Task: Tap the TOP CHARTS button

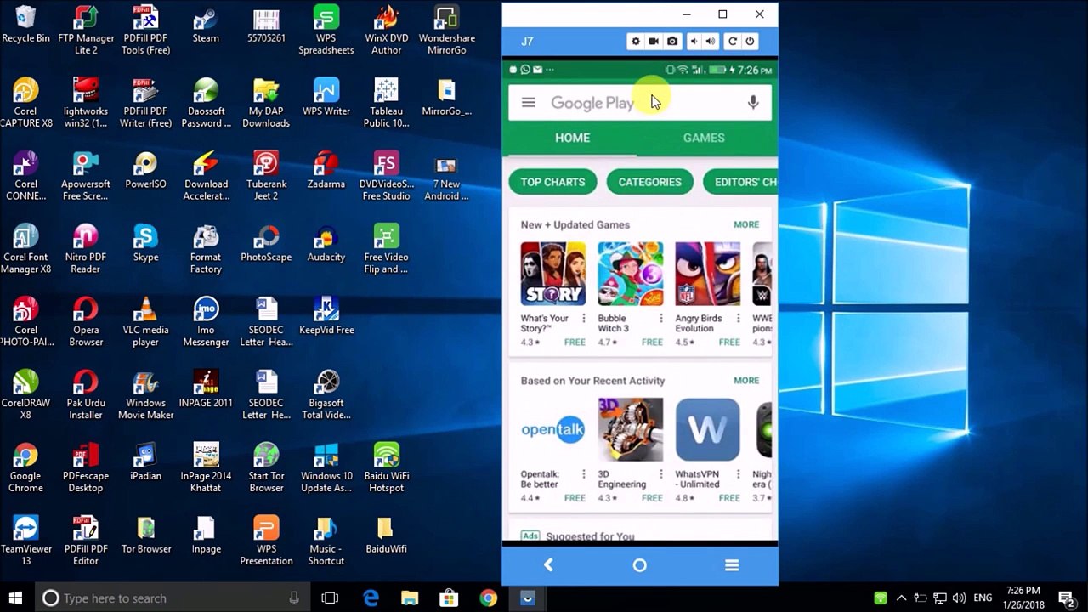Action: click(552, 182)
